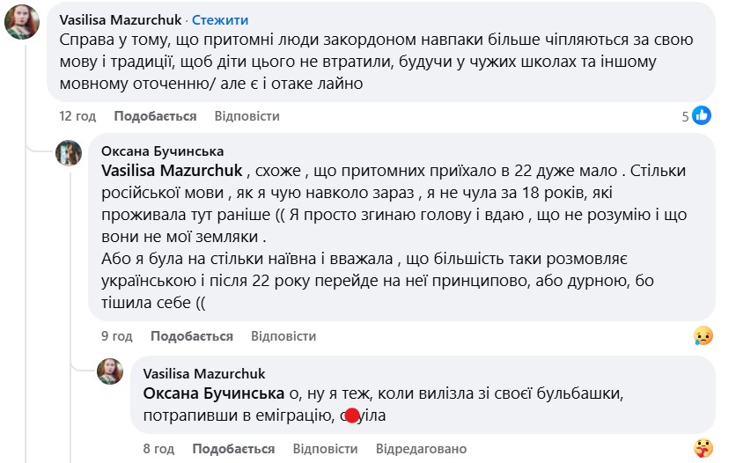Reply to the top comment via Відповісти

[247, 116]
